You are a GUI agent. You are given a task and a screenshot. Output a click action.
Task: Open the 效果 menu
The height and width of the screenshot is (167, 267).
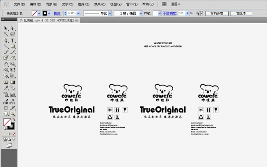pyautogui.click(x=100, y=4)
